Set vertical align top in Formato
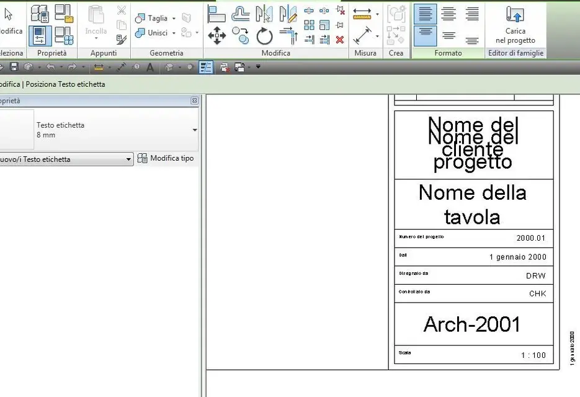 tap(425, 35)
